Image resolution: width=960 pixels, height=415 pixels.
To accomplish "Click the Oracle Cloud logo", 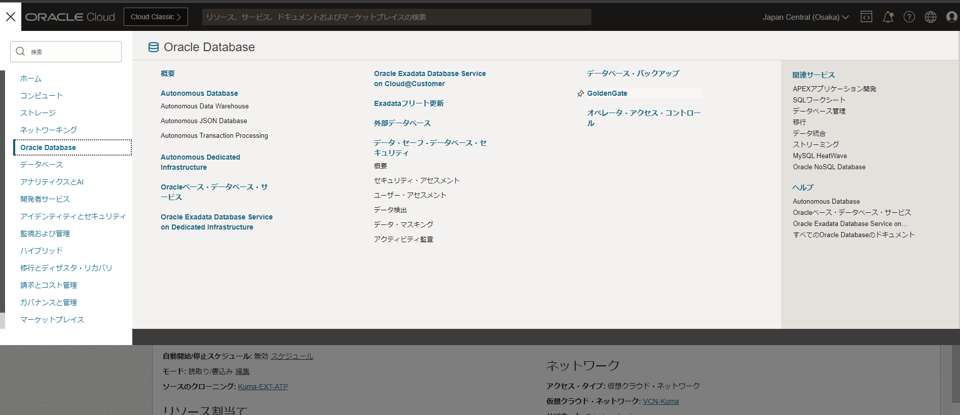I will click(70, 17).
